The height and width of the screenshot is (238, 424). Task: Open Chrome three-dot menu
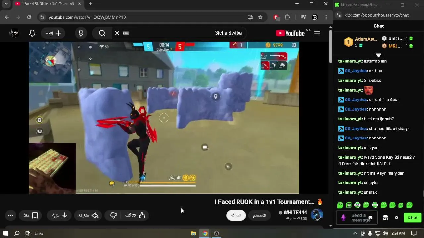[x=326, y=17]
